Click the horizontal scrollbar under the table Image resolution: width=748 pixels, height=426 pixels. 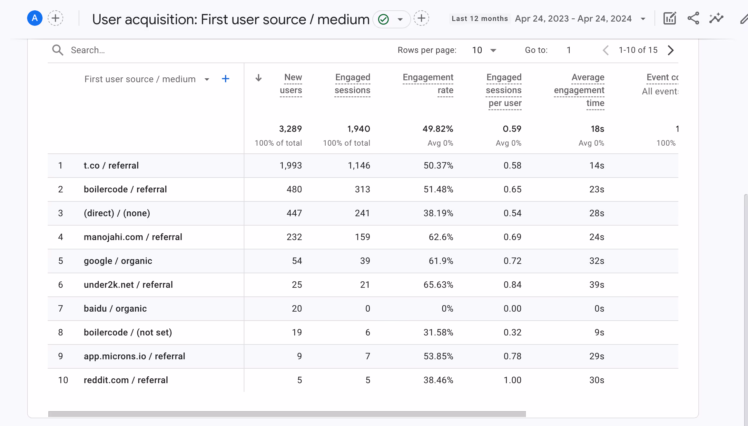(287, 414)
